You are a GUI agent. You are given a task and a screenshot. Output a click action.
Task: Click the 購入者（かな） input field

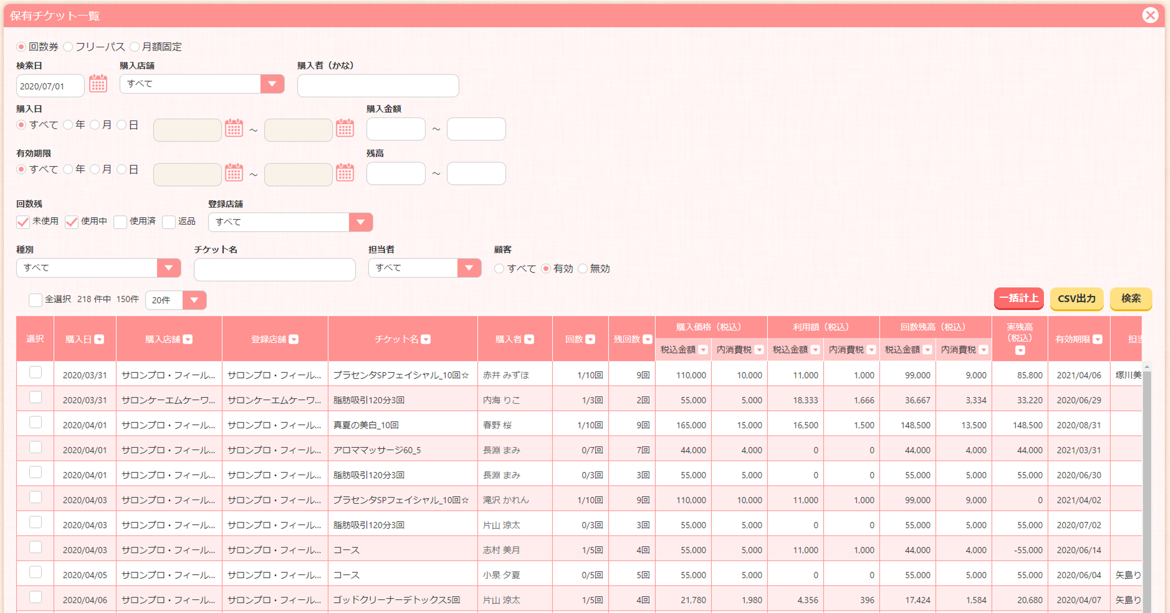coord(378,86)
